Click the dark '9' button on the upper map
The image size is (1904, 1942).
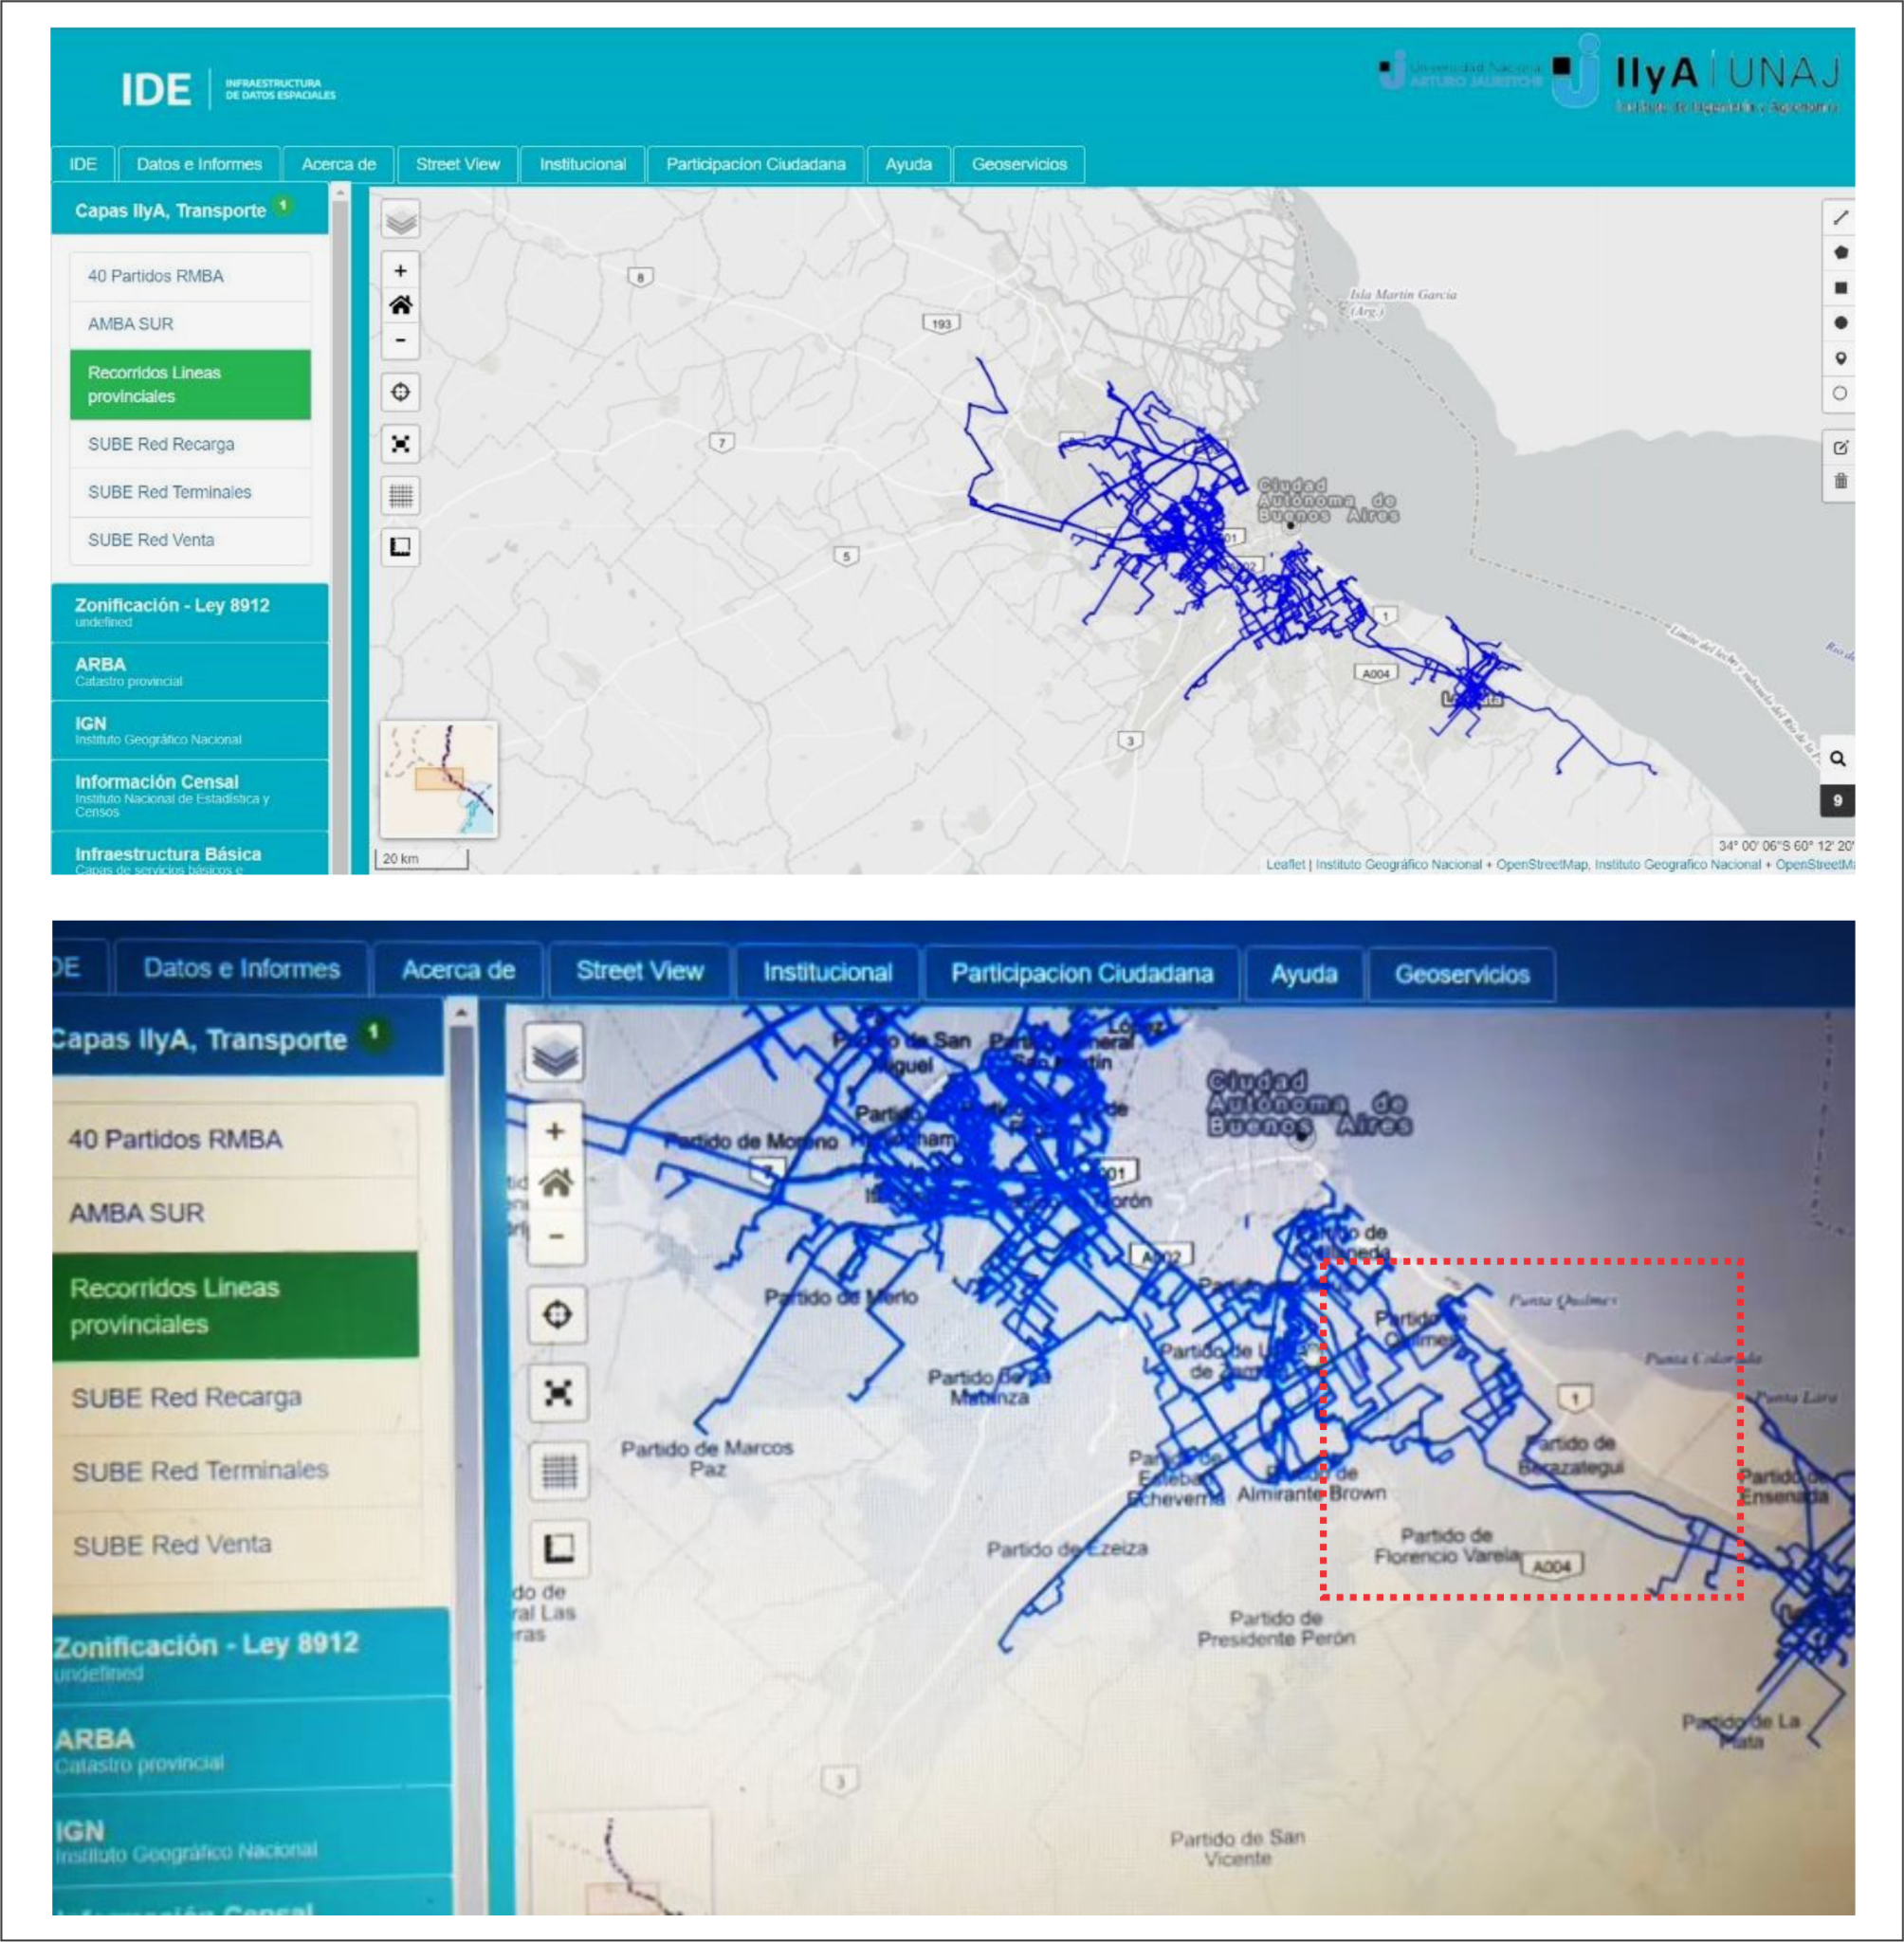pyautogui.click(x=1838, y=801)
